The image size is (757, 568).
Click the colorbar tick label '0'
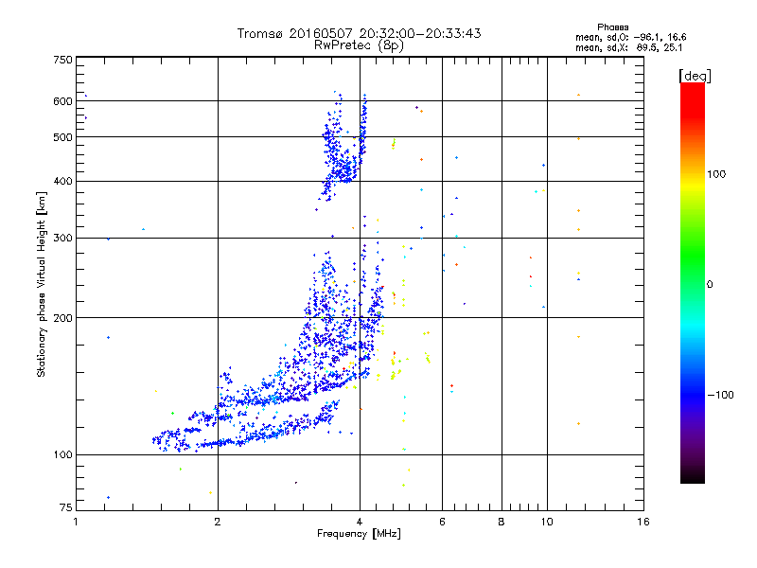[710, 285]
